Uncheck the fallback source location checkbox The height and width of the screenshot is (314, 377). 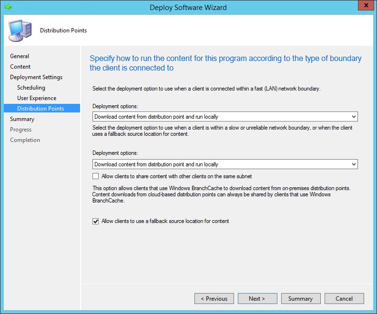click(x=96, y=221)
